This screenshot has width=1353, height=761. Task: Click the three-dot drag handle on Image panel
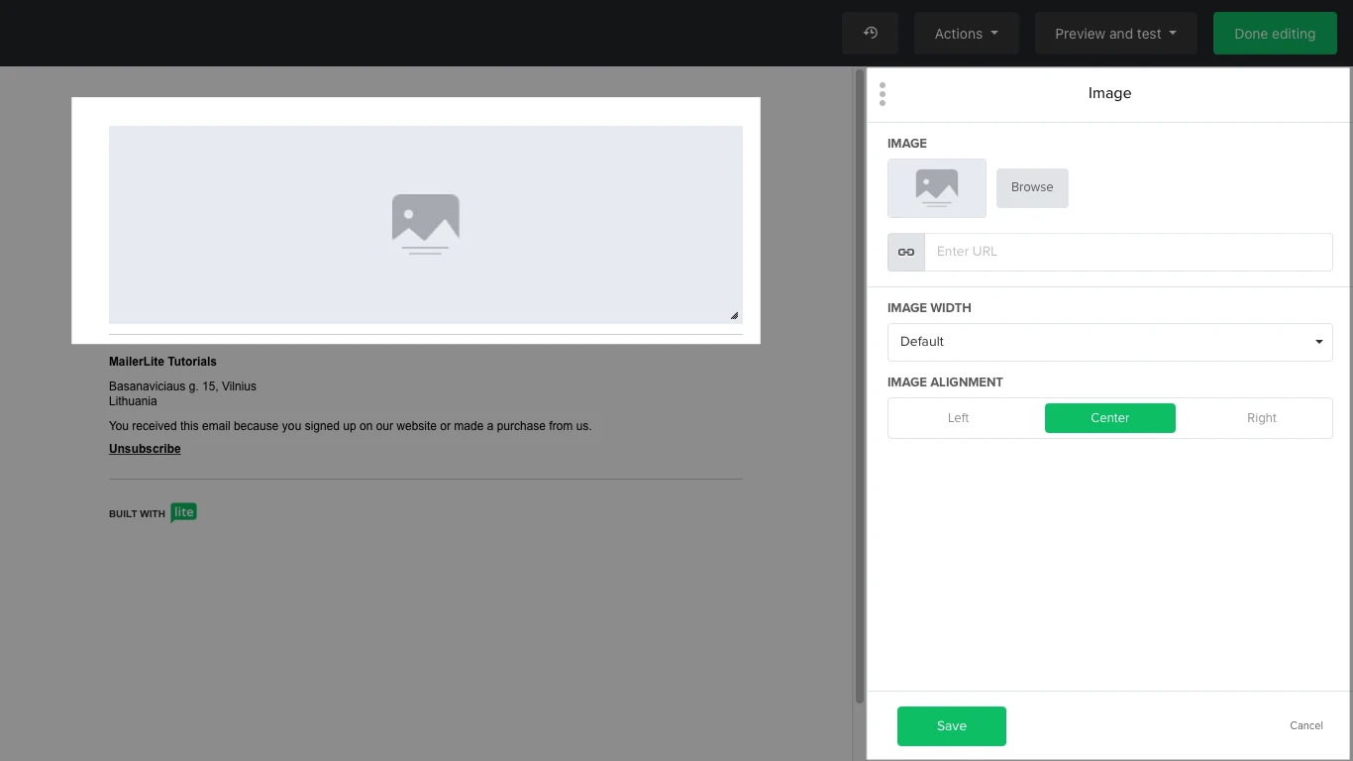click(883, 94)
